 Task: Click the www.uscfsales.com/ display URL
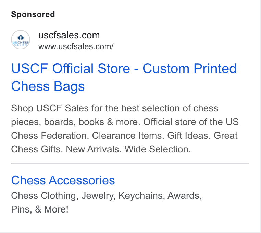coord(76,46)
